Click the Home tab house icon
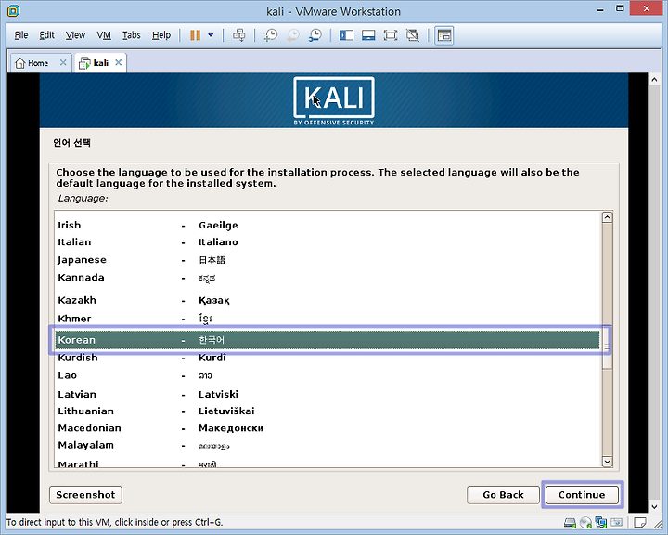Viewport: 668px width, 535px height. tap(19, 63)
